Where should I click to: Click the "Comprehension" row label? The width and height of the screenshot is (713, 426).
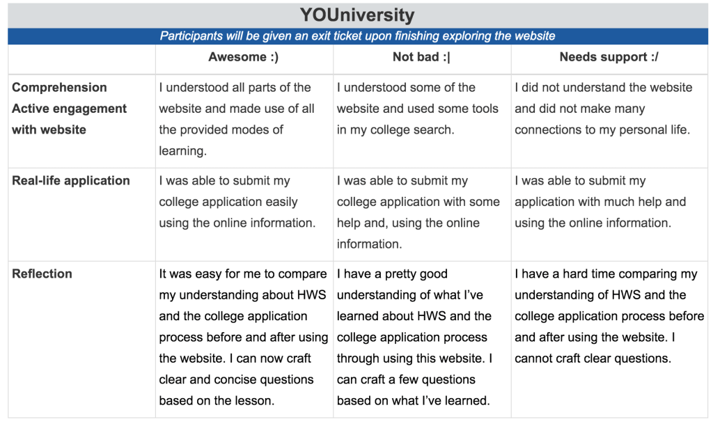(60, 87)
